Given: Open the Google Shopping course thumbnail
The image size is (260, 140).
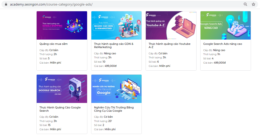Looking at the screenshot, I should point(62,25).
